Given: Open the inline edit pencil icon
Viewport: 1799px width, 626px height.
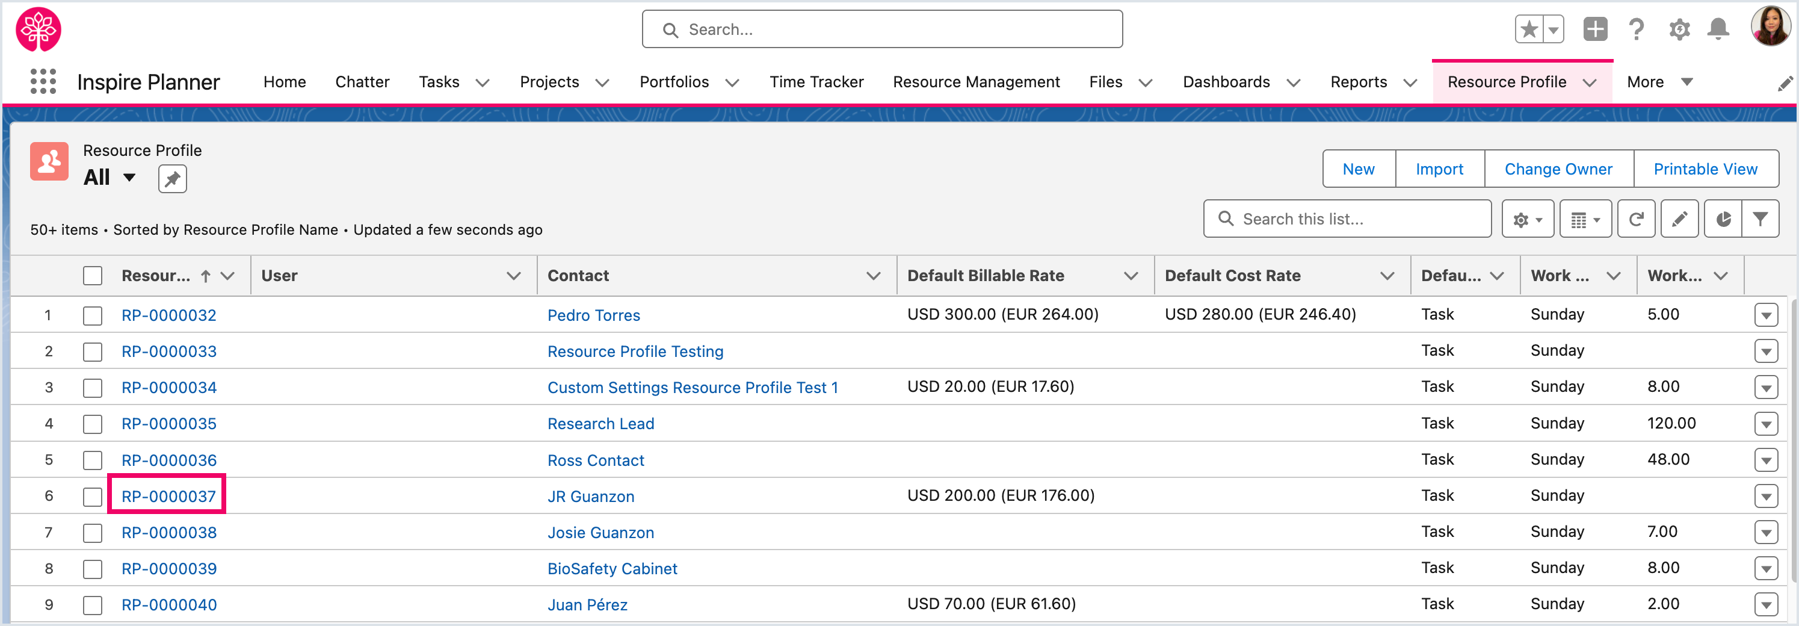Looking at the screenshot, I should tap(1680, 219).
